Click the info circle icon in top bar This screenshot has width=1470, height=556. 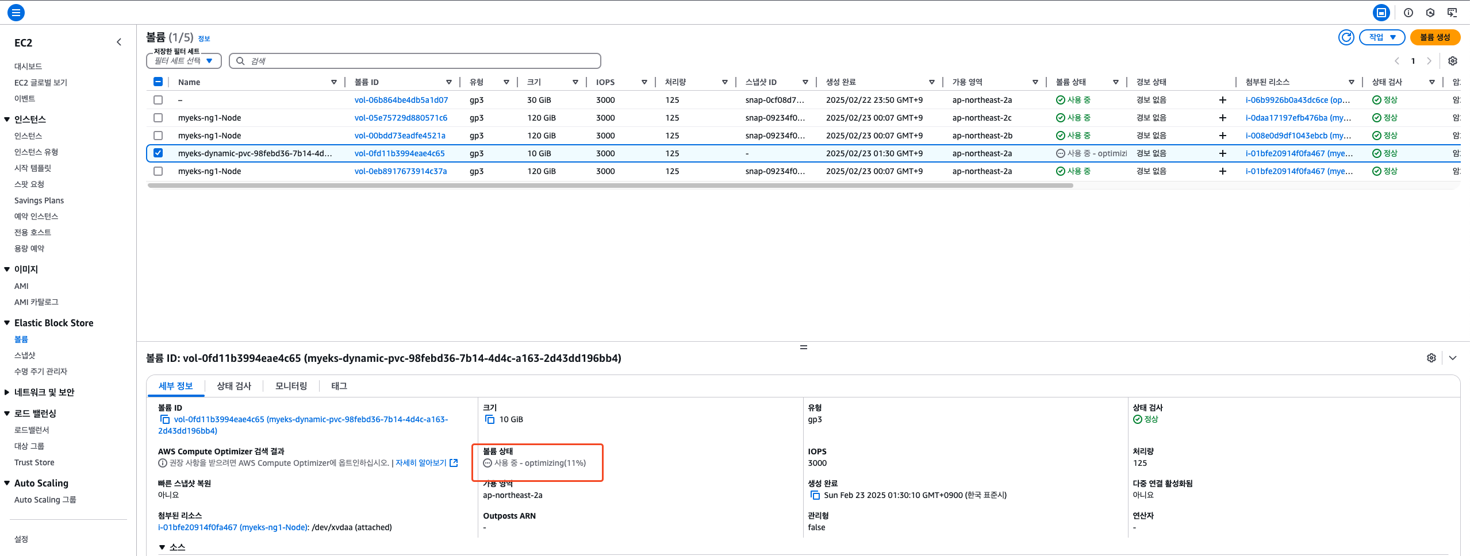tap(1408, 12)
